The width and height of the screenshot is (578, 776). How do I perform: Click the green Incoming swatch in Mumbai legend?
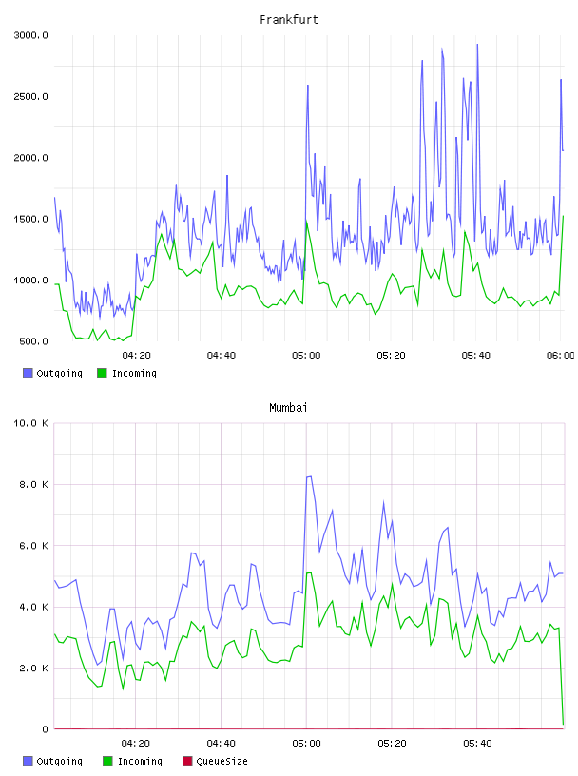(x=107, y=761)
